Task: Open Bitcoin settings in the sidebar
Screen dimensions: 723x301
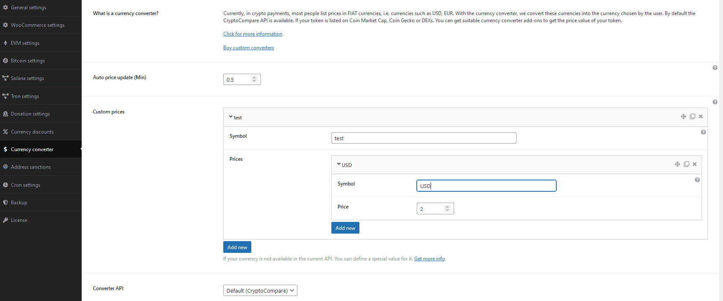Action: point(28,61)
